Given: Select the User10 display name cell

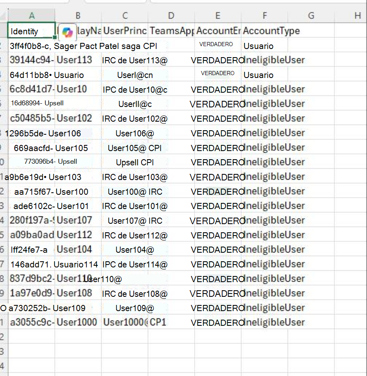Looking at the screenshot, I should click(x=78, y=89).
